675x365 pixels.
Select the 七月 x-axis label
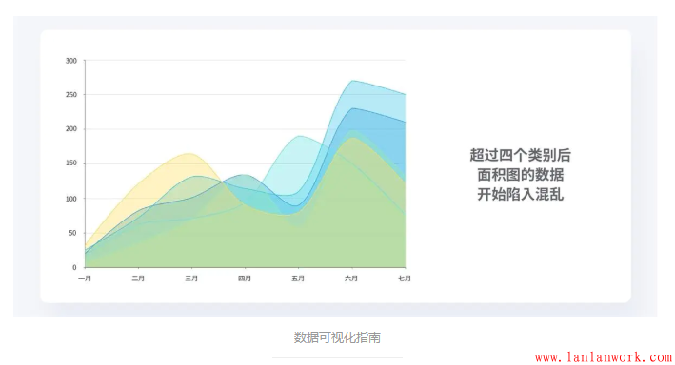point(405,279)
